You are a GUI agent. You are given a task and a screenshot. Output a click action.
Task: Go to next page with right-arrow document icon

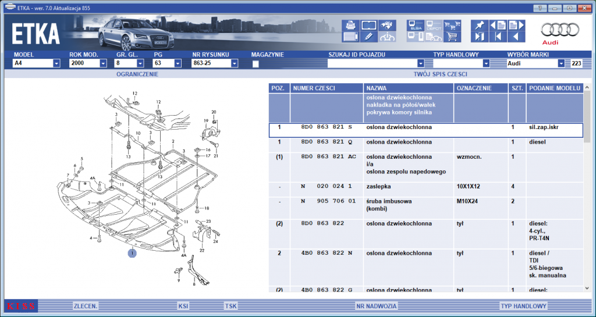click(x=516, y=25)
